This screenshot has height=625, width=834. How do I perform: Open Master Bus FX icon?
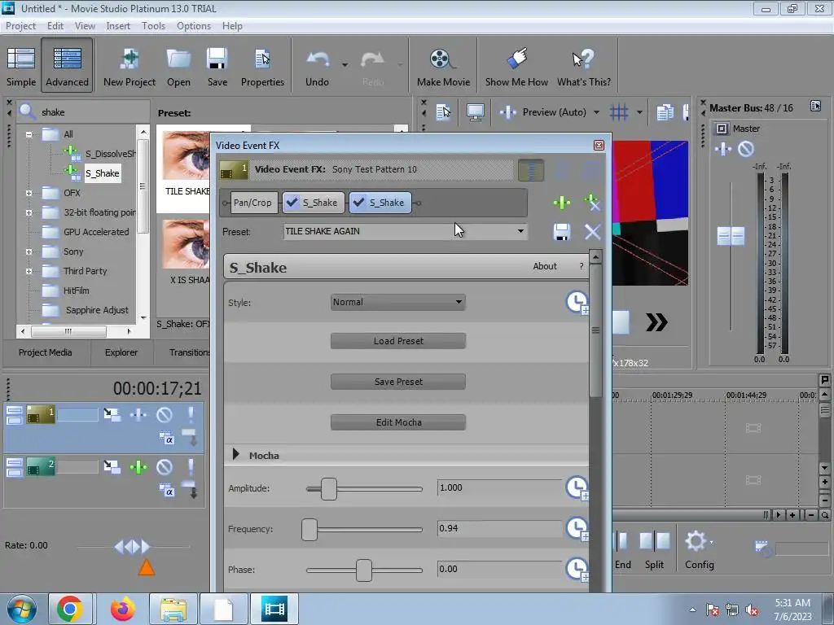pos(723,150)
